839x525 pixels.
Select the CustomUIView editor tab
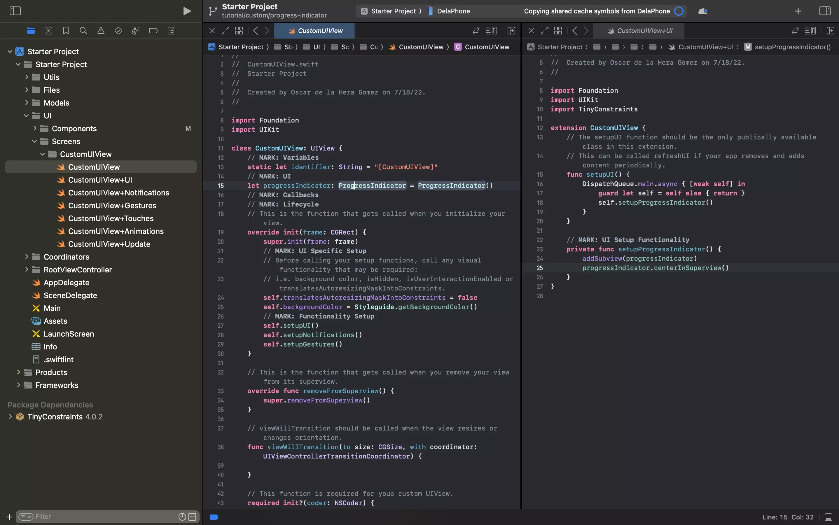pyautogui.click(x=314, y=31)
